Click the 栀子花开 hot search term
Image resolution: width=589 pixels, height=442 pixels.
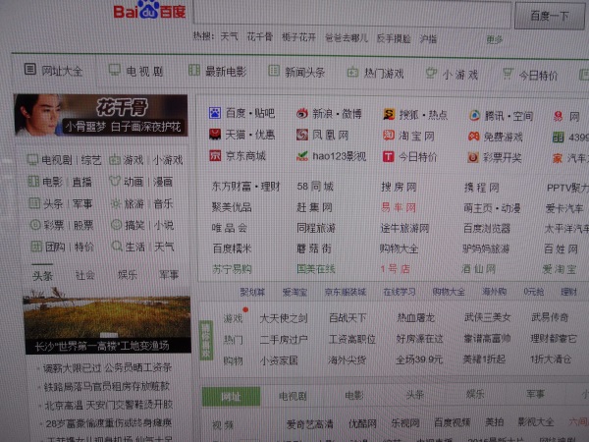tap(299, 37)
